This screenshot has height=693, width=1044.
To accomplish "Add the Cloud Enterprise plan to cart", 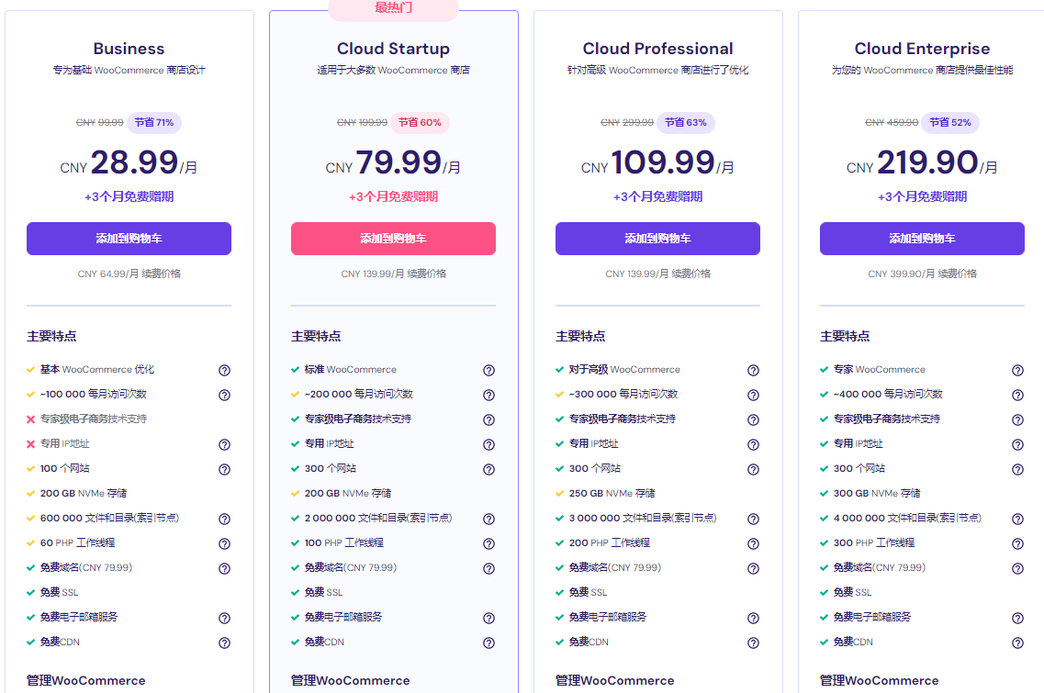I will pyautogui.click(x=922, y=238).
